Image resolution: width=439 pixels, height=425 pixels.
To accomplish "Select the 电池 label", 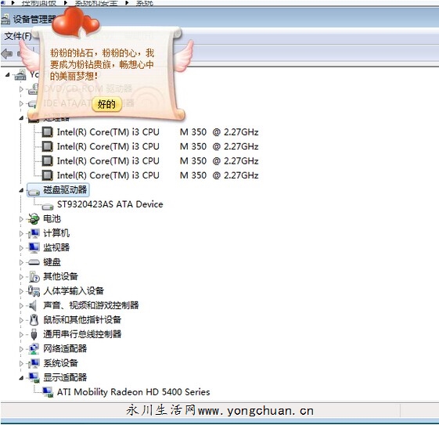I will [52, 218].
